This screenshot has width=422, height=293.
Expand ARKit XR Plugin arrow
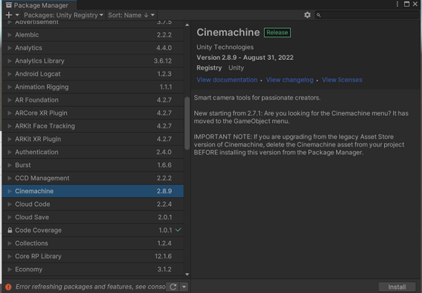point(10,139)
